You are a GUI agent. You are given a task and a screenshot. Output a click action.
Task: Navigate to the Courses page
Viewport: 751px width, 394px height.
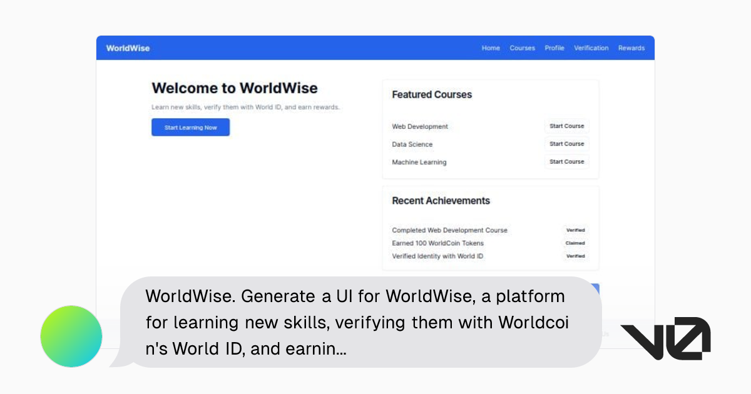(522, 48)
